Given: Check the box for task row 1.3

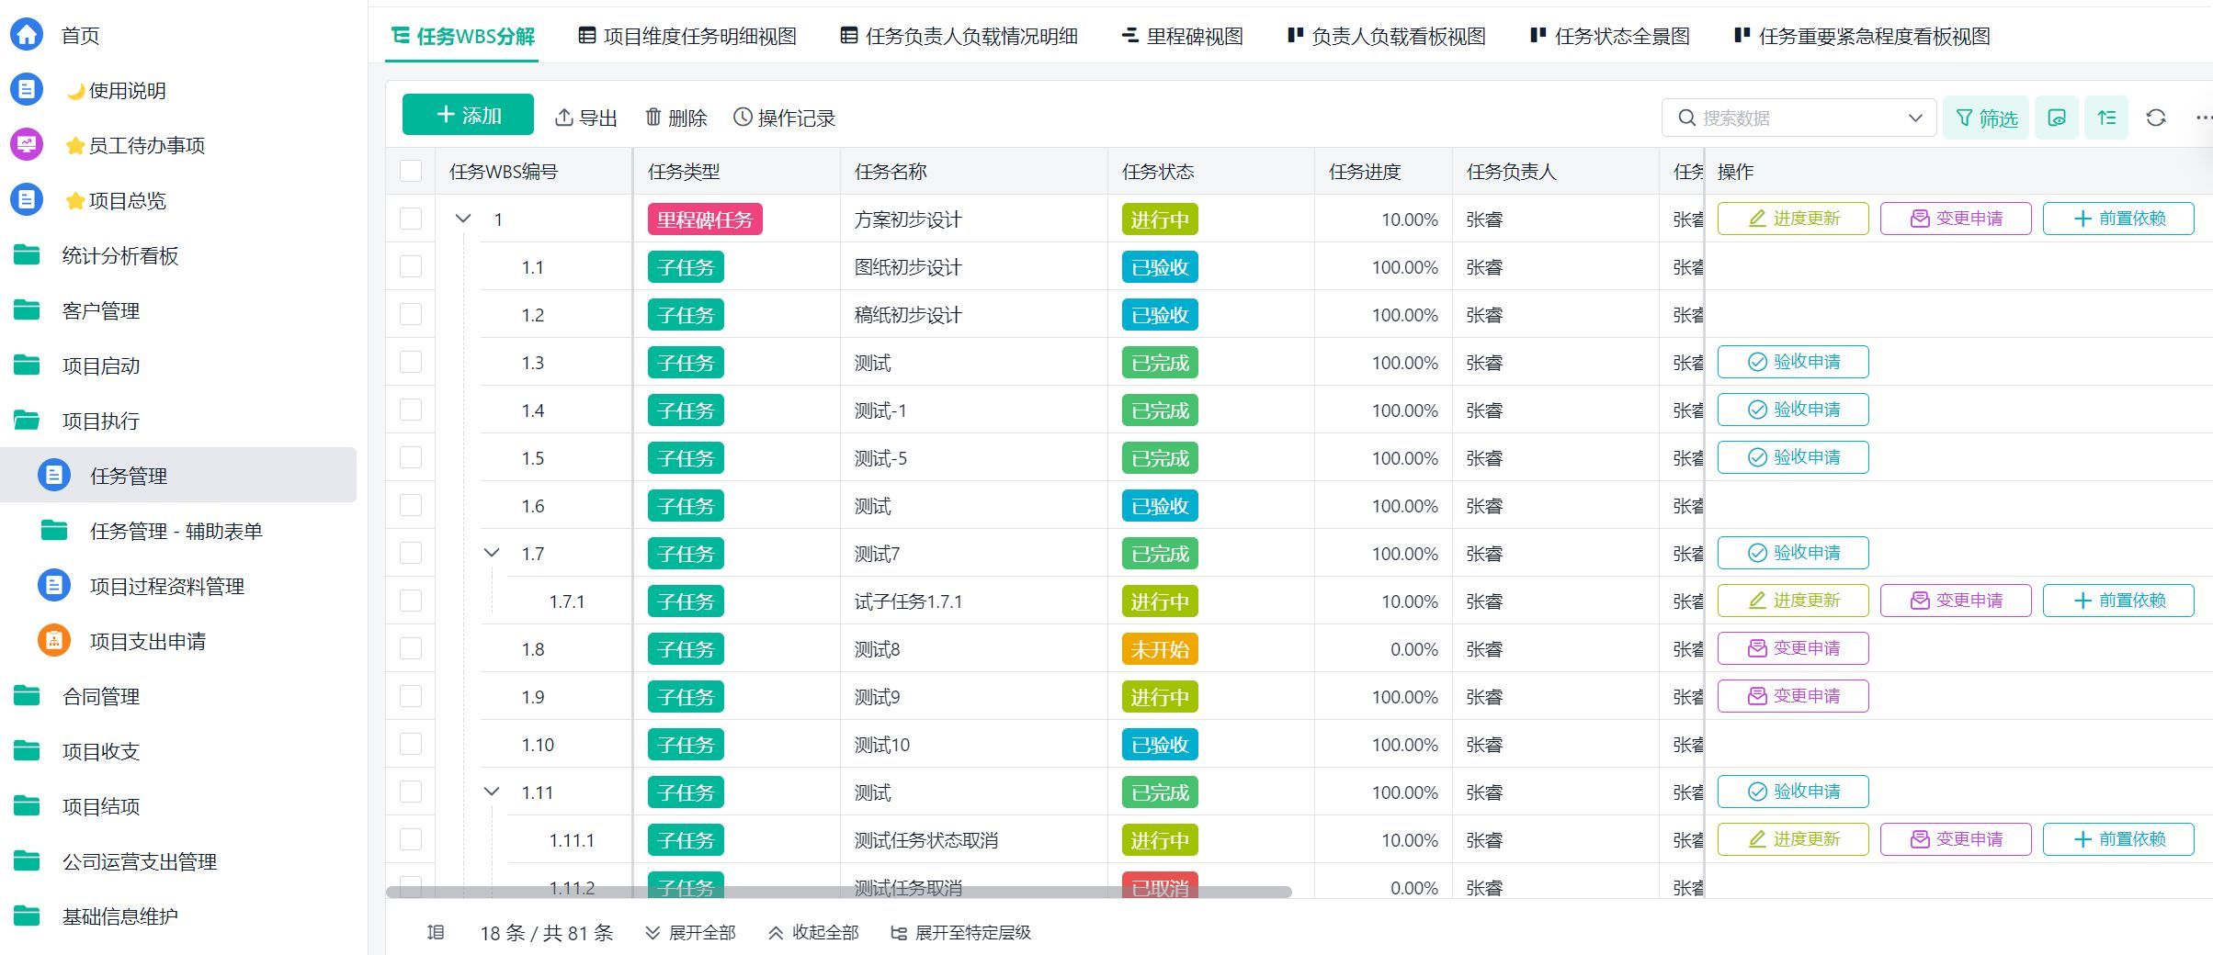Looking at the screenshot, I should pos(411,363).
